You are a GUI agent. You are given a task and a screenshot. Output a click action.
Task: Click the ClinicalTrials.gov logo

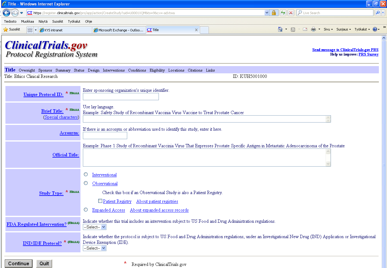[51, 49]
